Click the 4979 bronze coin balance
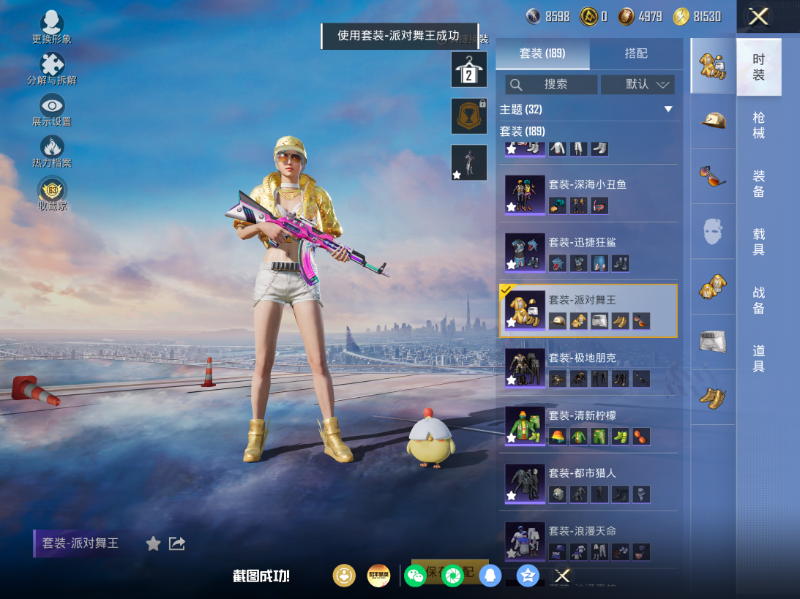This screenshot has height=599, width=800. [640, 17]
